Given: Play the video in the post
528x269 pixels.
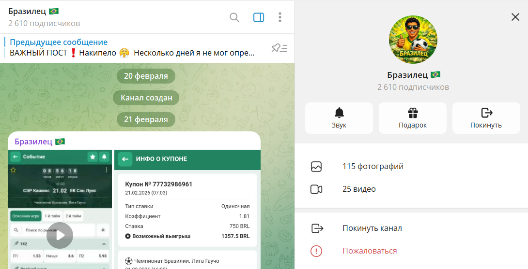Looking at the screenshot, I should coord(60,236).
